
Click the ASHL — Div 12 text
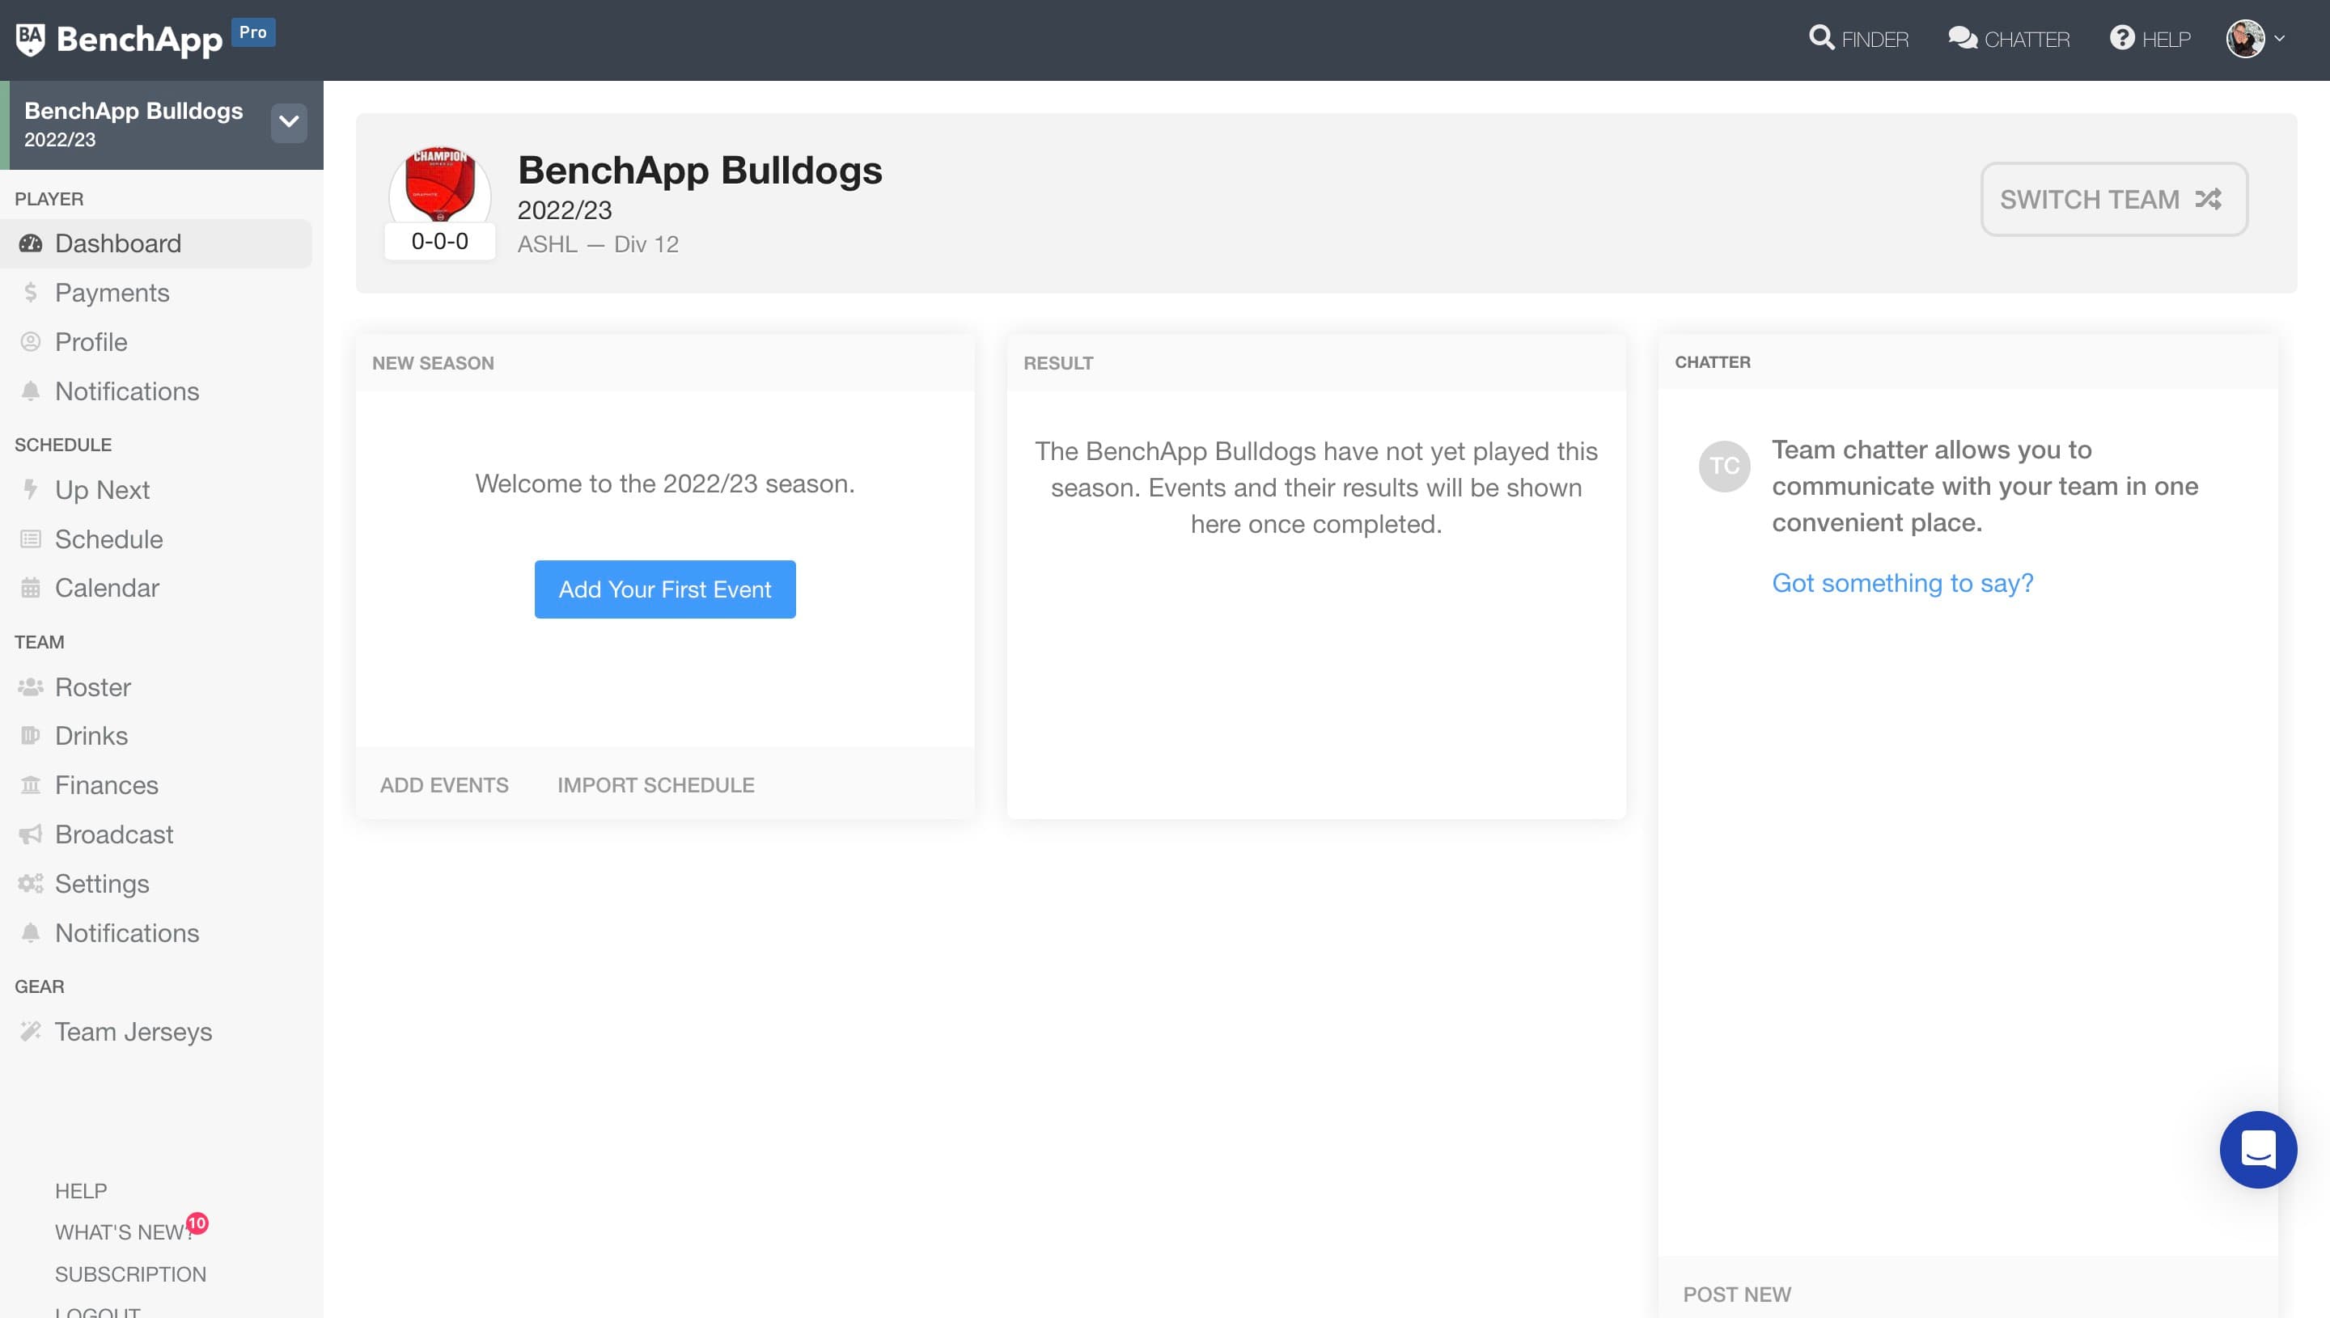tap(598, 244)
